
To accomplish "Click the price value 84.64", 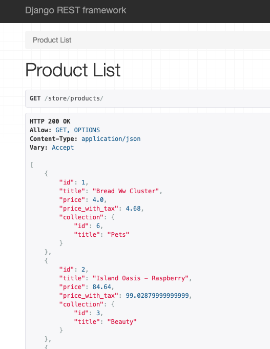I will point(101,286).
